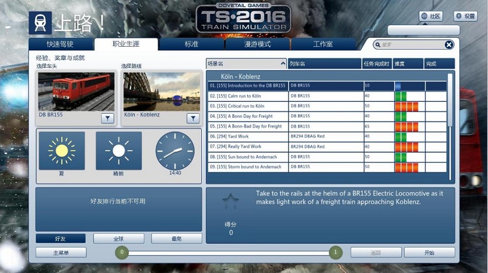Select scenario 05 A Bonn-Bad Day for Freight
488x273 pixels.
[327, 126]
